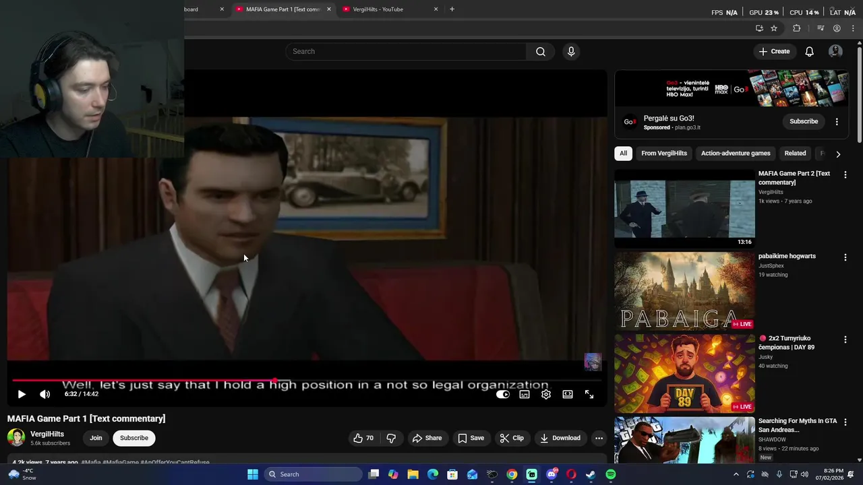The image size is (863, 485).
Task: Switch the player to theater mode
Action: [x=568, y=394]
